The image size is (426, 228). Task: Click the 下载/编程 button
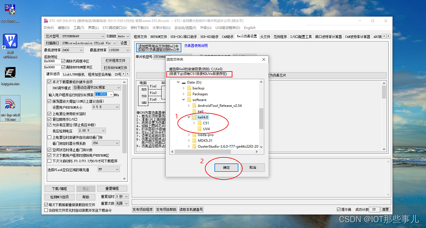(x=59, y=189)
